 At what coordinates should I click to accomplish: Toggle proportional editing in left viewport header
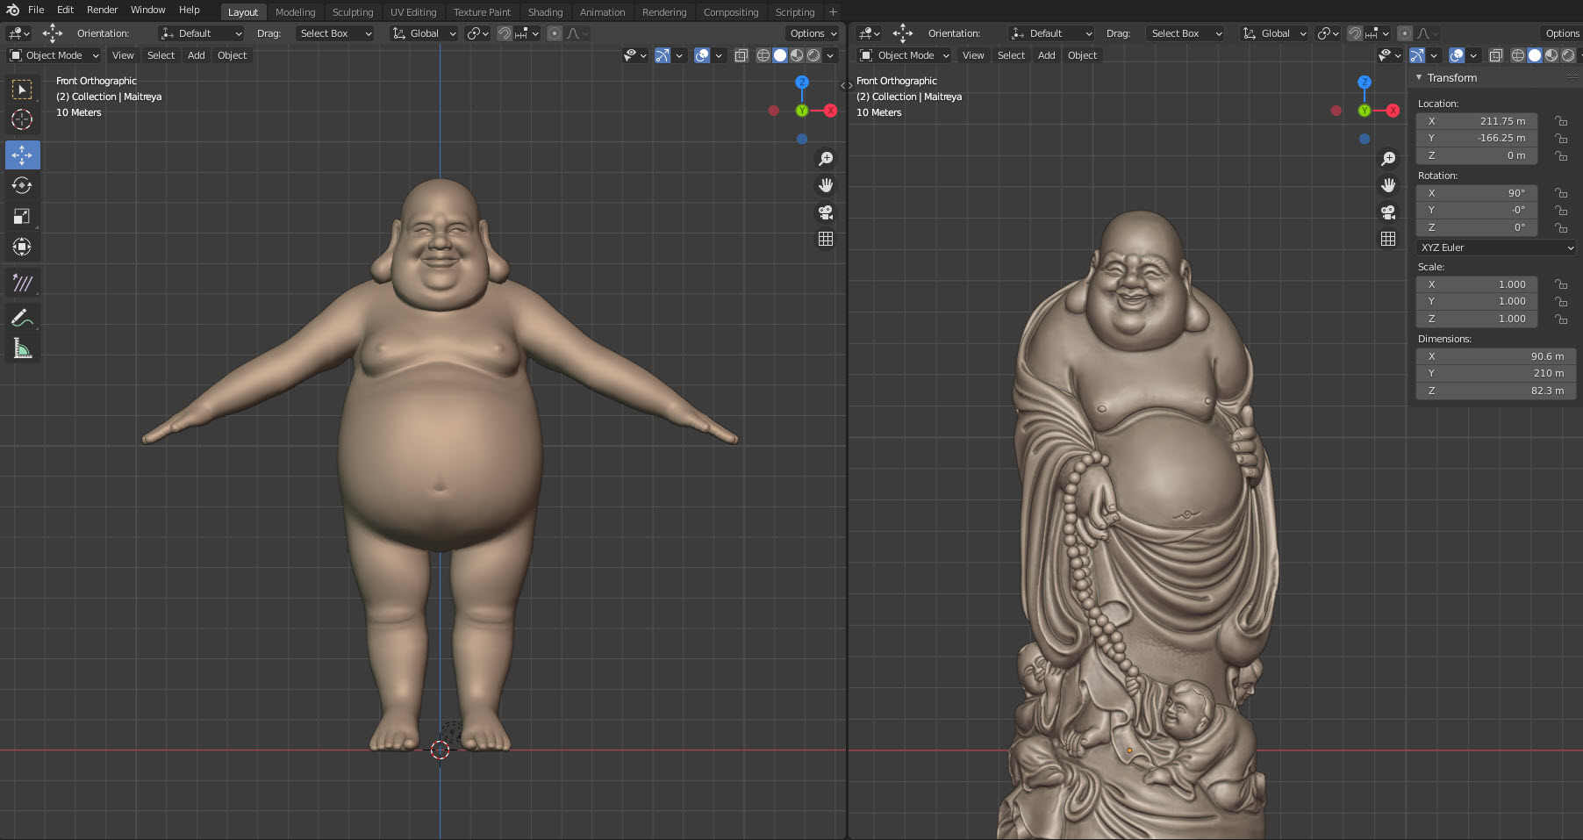555,33
